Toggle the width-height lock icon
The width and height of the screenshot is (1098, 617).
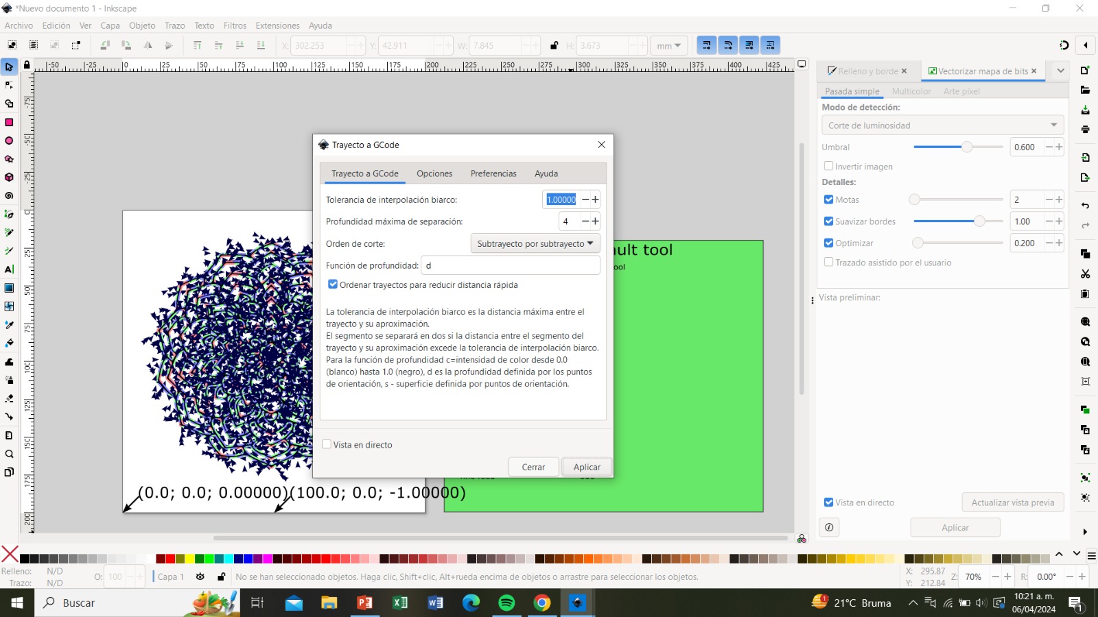pos(554,45)
